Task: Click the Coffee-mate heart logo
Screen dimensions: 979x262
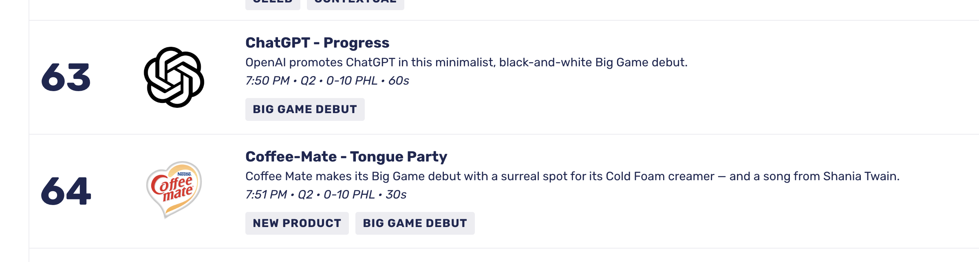Action: point(174,190)
